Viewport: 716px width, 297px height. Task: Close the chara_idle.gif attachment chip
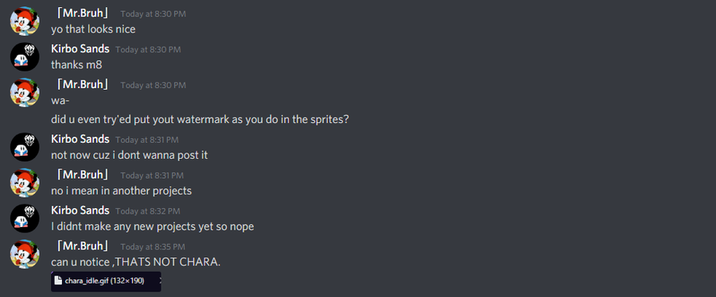click(160, 280)
